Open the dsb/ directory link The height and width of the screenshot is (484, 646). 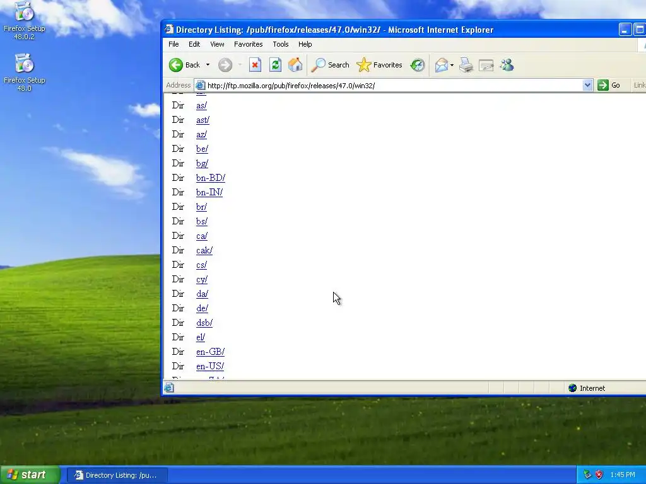(x=204, y=323)
